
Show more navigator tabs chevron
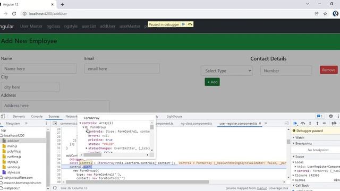coord(26,123)
